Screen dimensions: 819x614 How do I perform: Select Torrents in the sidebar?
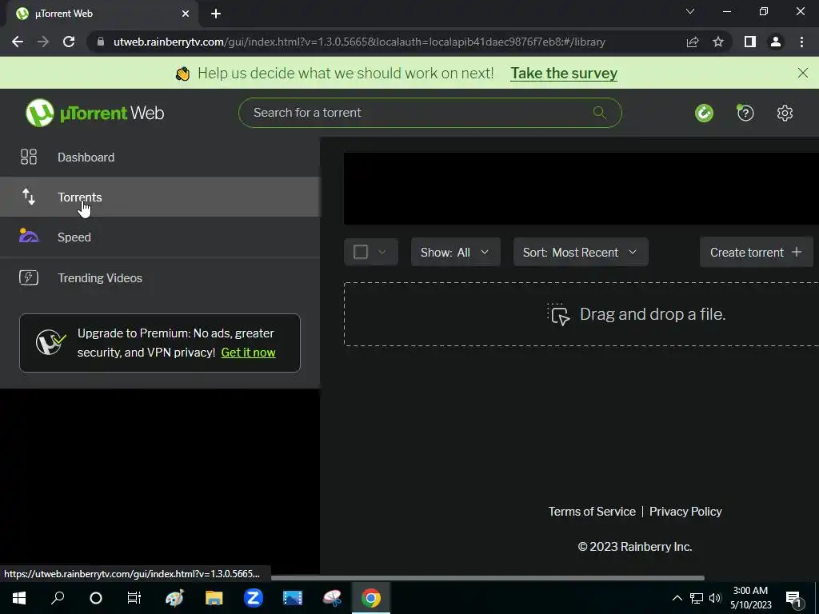click(160, 197)
